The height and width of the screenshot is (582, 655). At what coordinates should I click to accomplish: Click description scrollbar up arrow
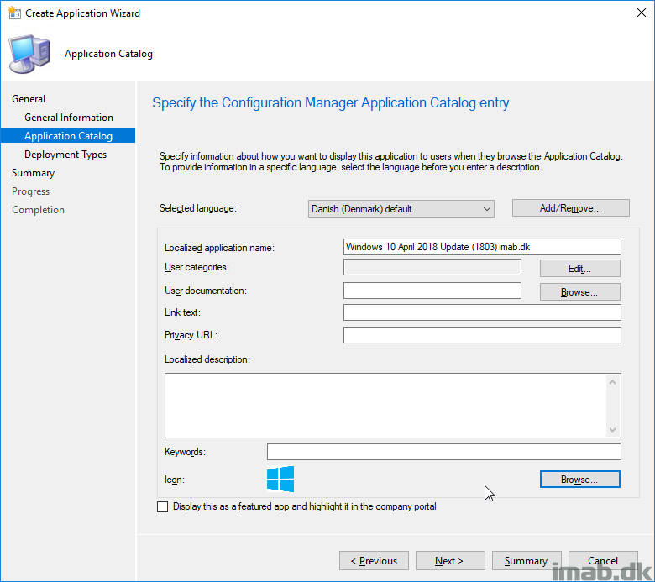coord(612,382)
